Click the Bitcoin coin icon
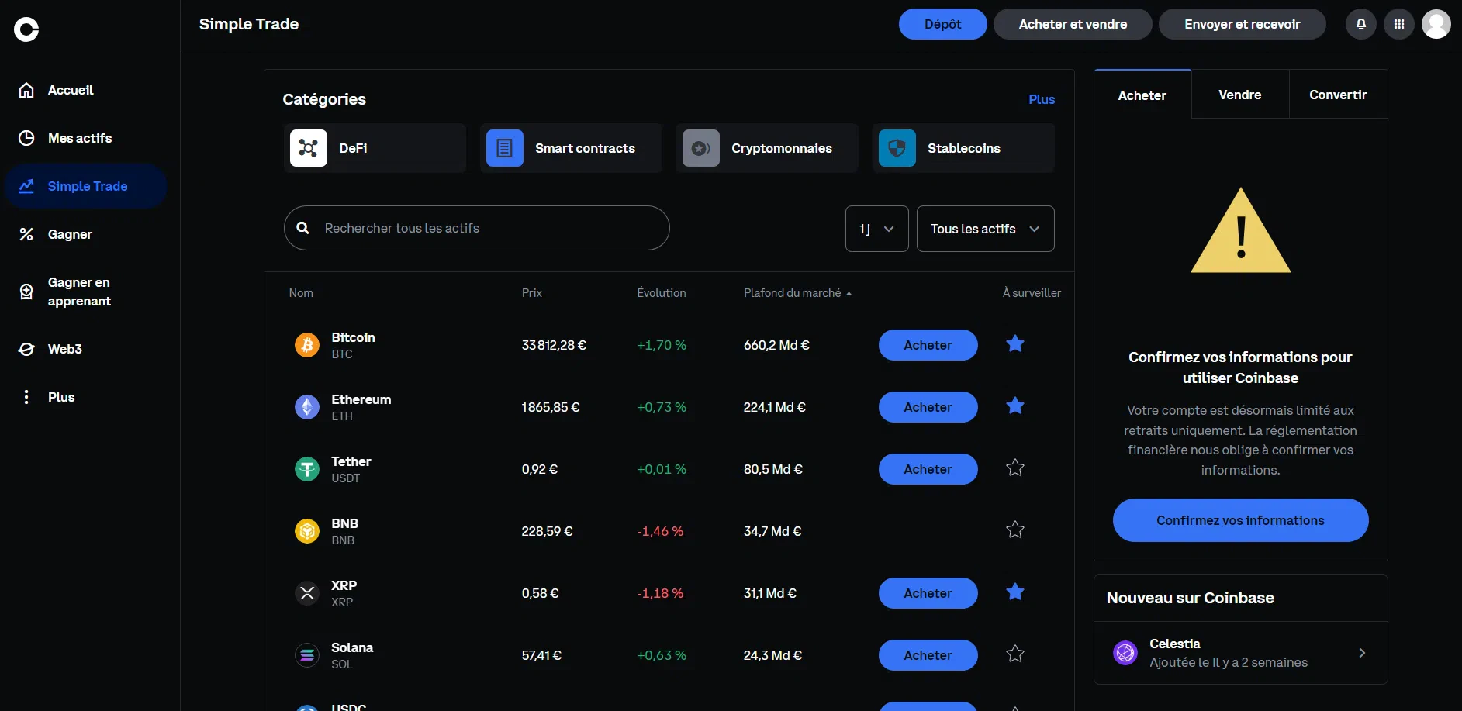The image size is (1462, 711). click(307, 345)
